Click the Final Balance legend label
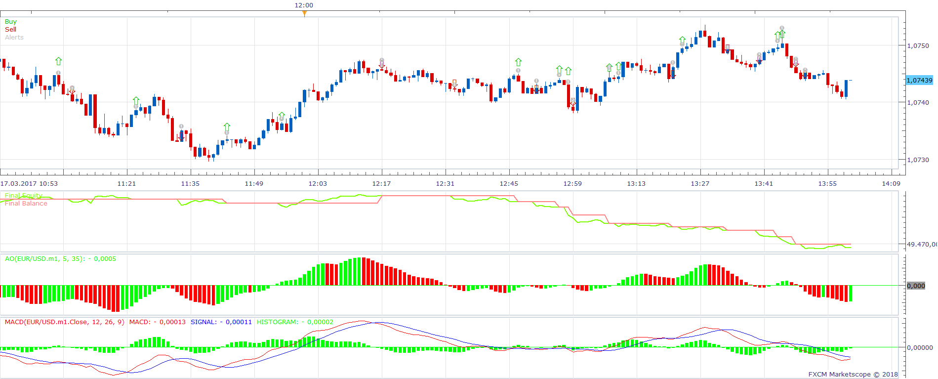This screenshot has width=938, height=379. coord(26,204)
